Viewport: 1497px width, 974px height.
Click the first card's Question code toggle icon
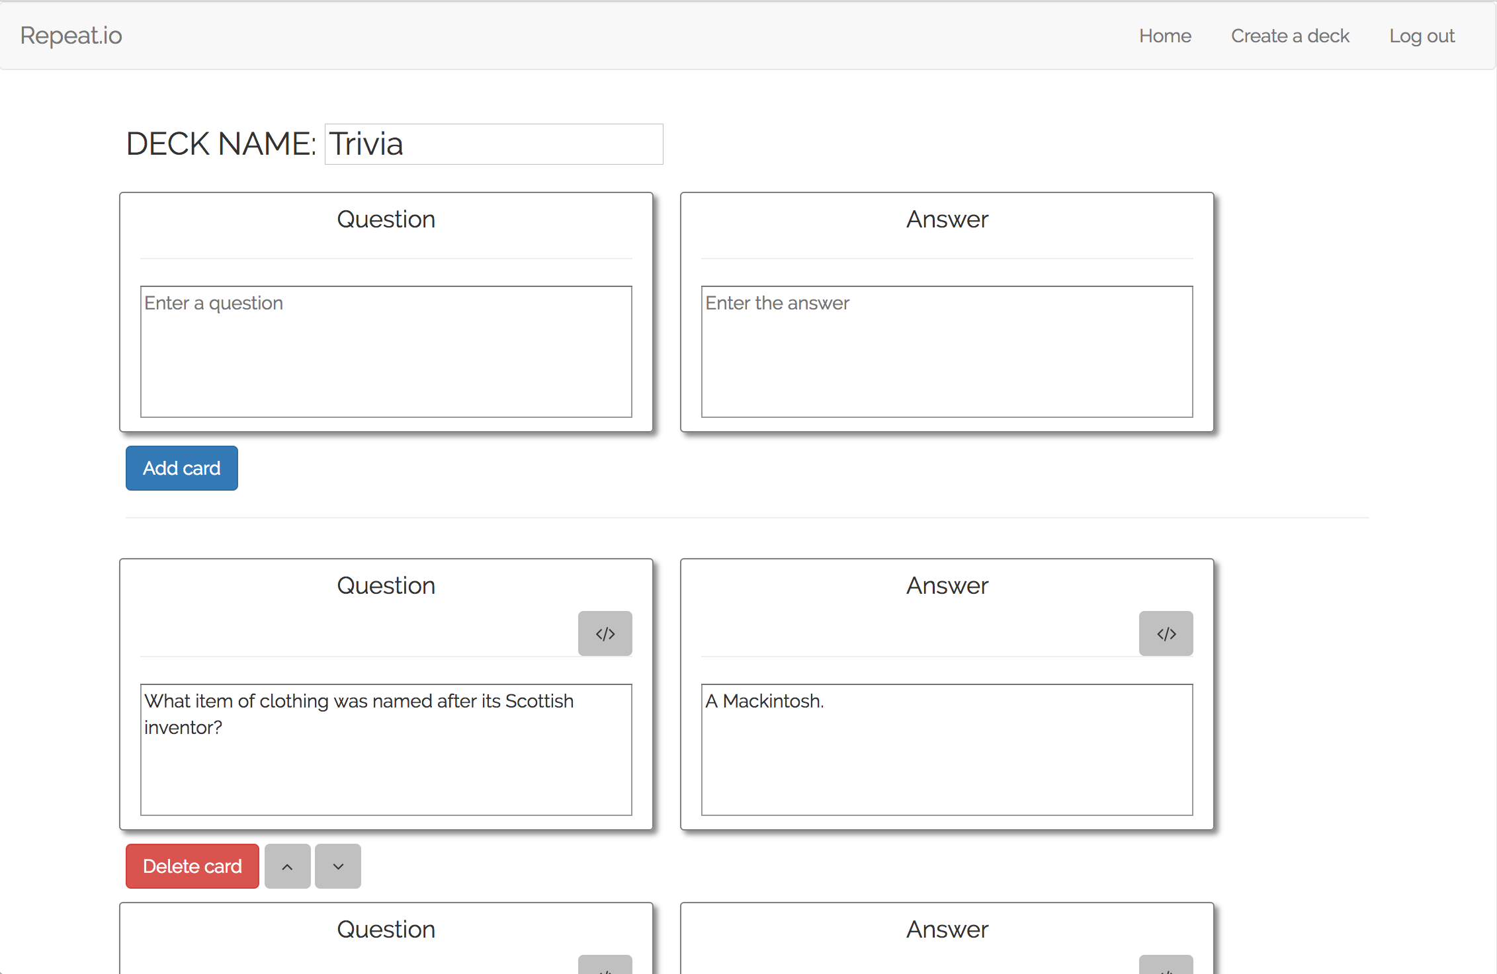click(605, 633)
